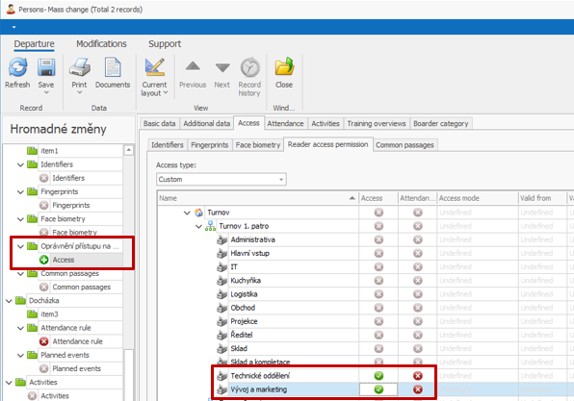
Task: Switch to the Basic data tab
Action: click(x=159, y=123)
